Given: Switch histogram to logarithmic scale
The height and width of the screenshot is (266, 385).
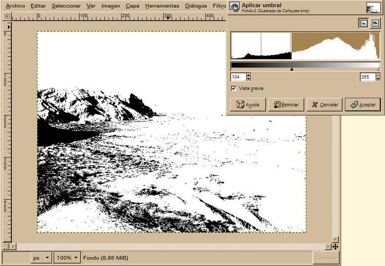Looking at the screenshot, I should (375, 23).
